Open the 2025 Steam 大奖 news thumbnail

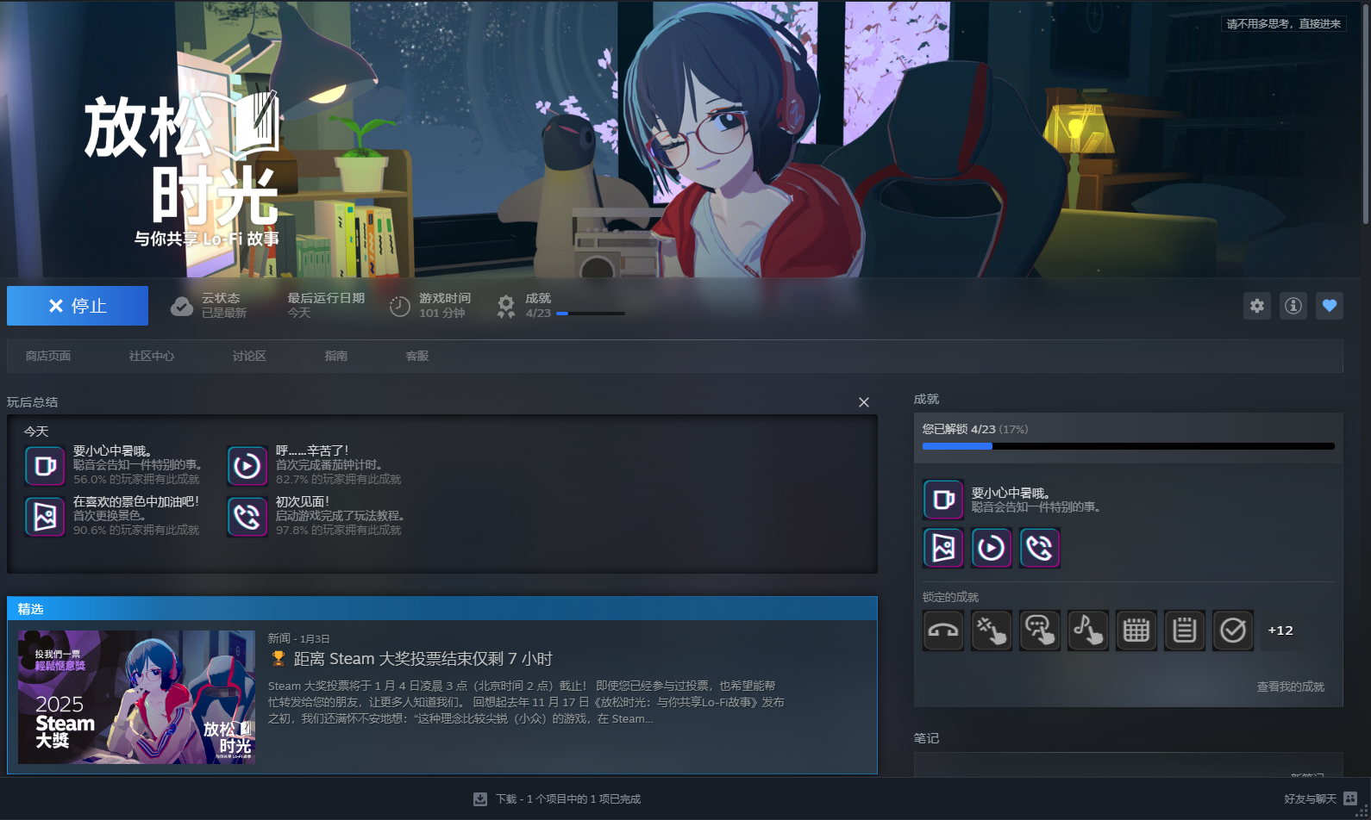(x=137, y=697)
